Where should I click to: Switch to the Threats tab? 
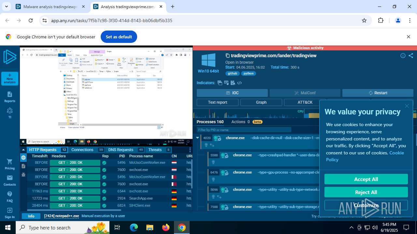[159, 150]
